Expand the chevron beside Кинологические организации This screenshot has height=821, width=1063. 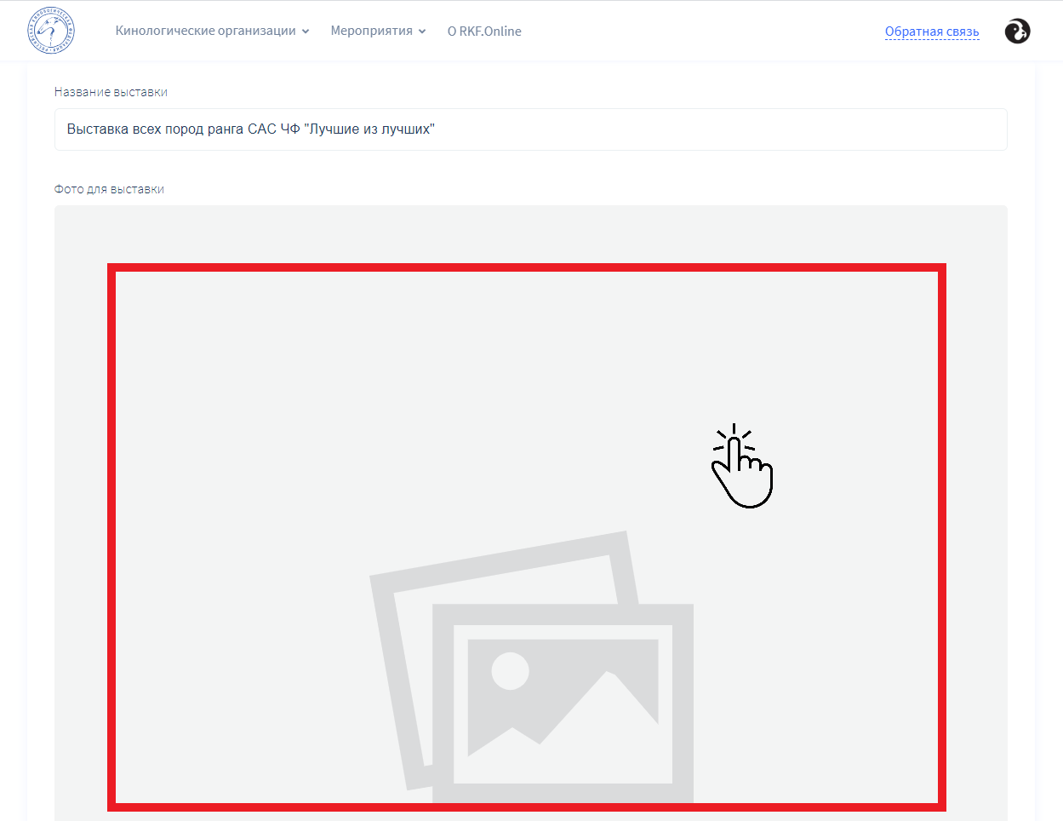pos(306,32)
